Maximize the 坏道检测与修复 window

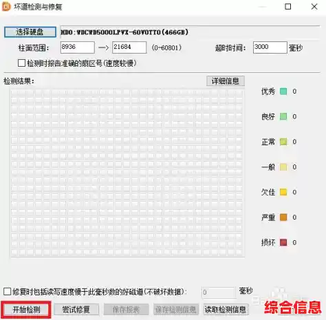(288, 6)
